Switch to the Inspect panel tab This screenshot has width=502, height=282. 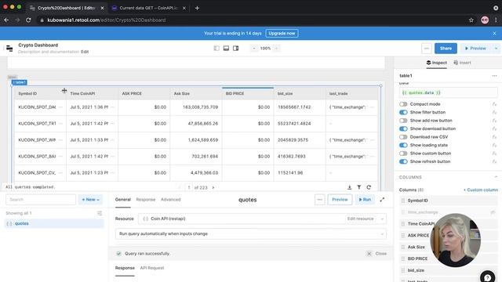point(436,63)
